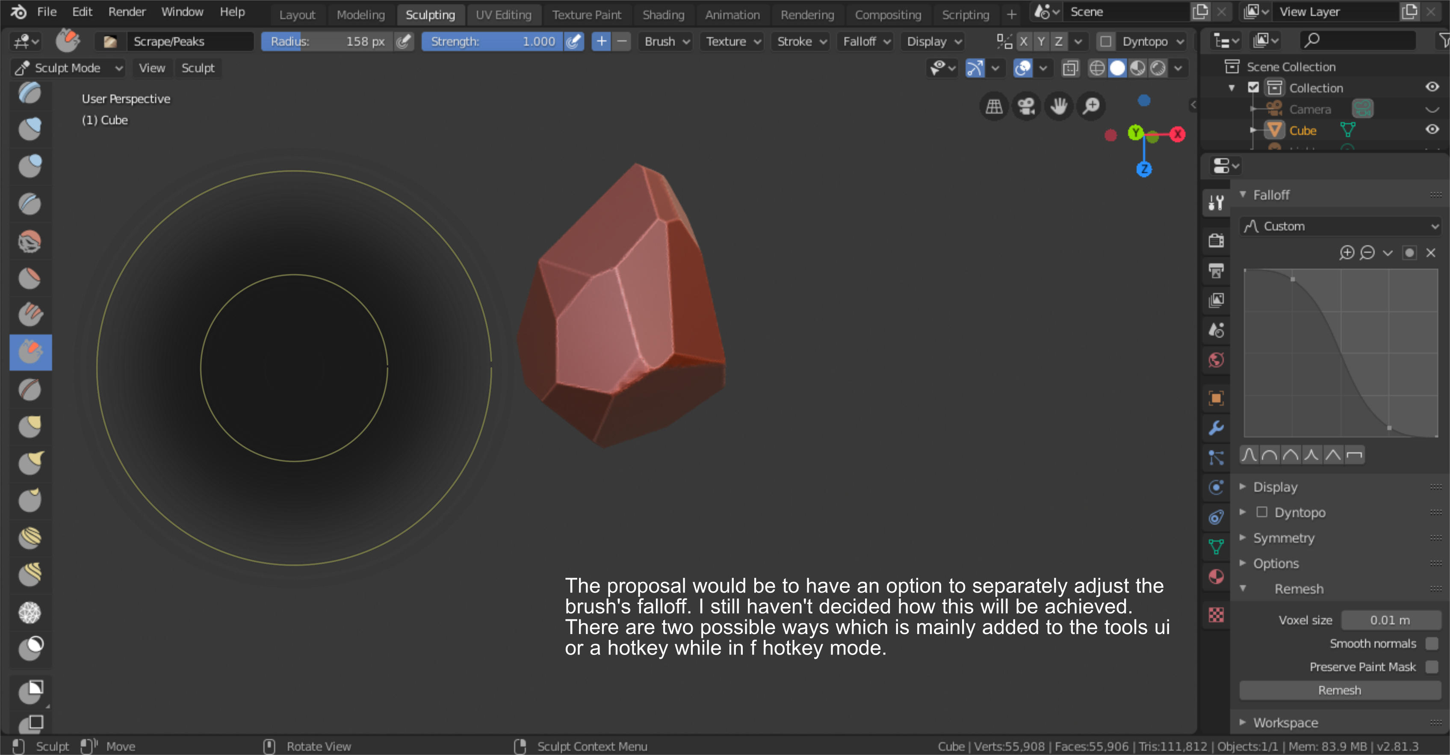
Task: Click the camera view navigation icon
Action: 1026,106
